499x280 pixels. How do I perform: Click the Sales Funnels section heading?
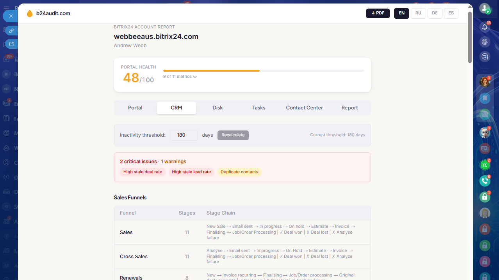point(130,198)
